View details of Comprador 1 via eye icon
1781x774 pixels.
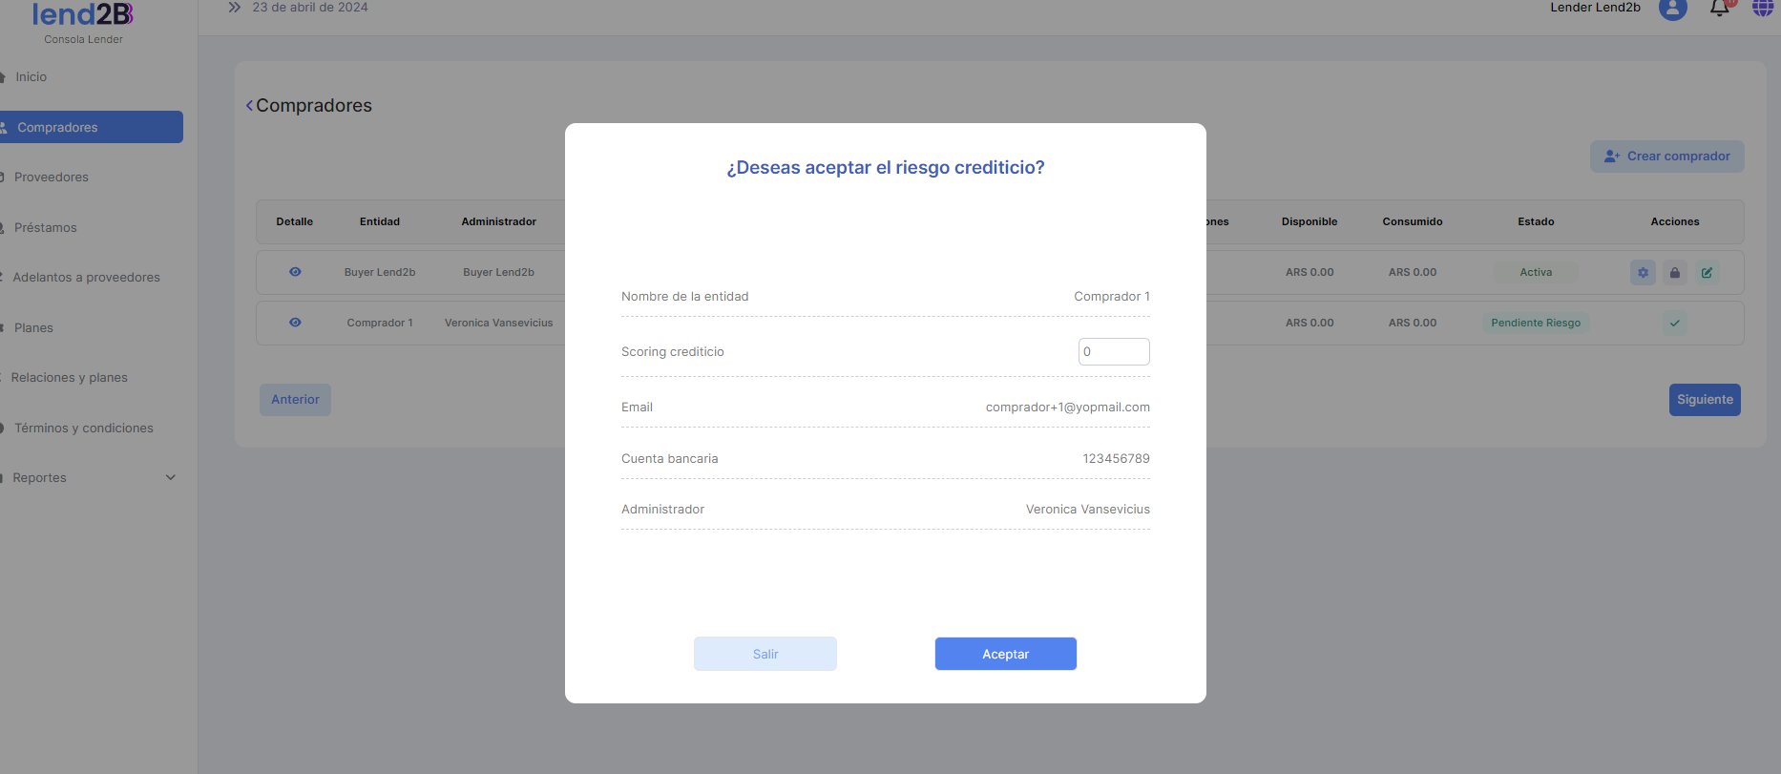295,323
